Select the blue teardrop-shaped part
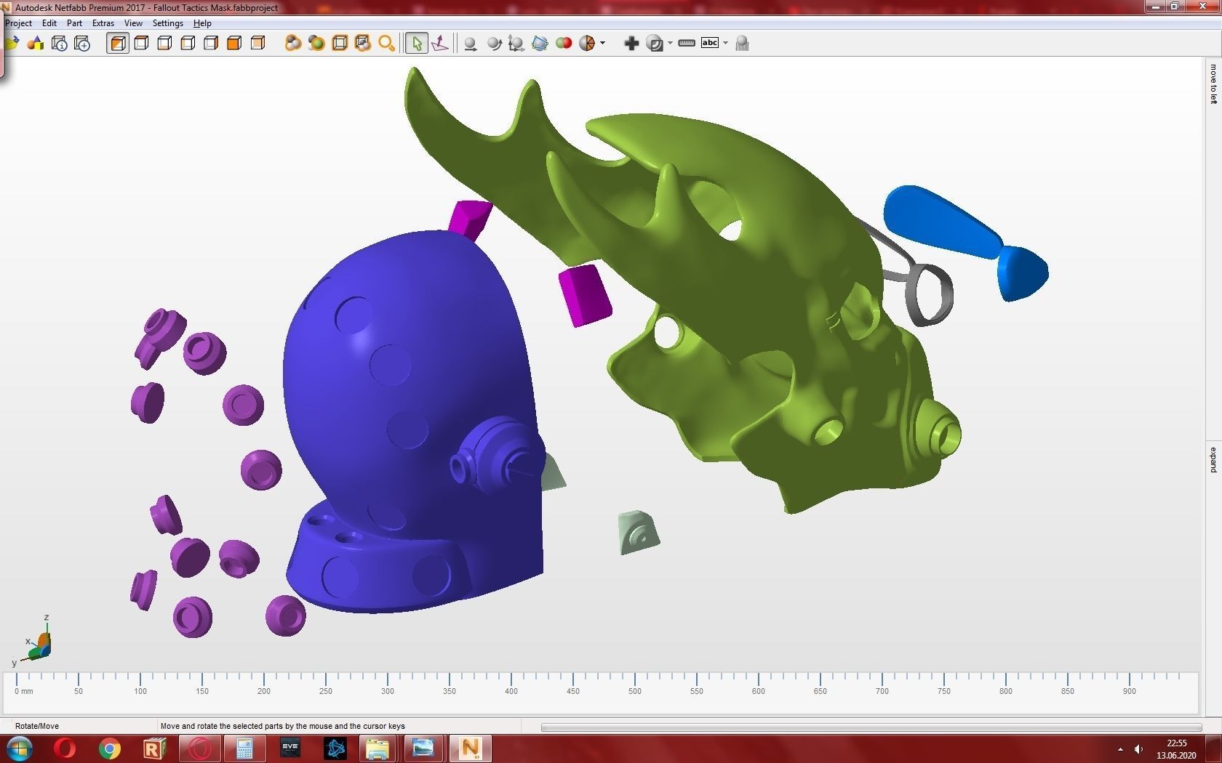This screenshot has width=1222, height=763. point(942,222)
